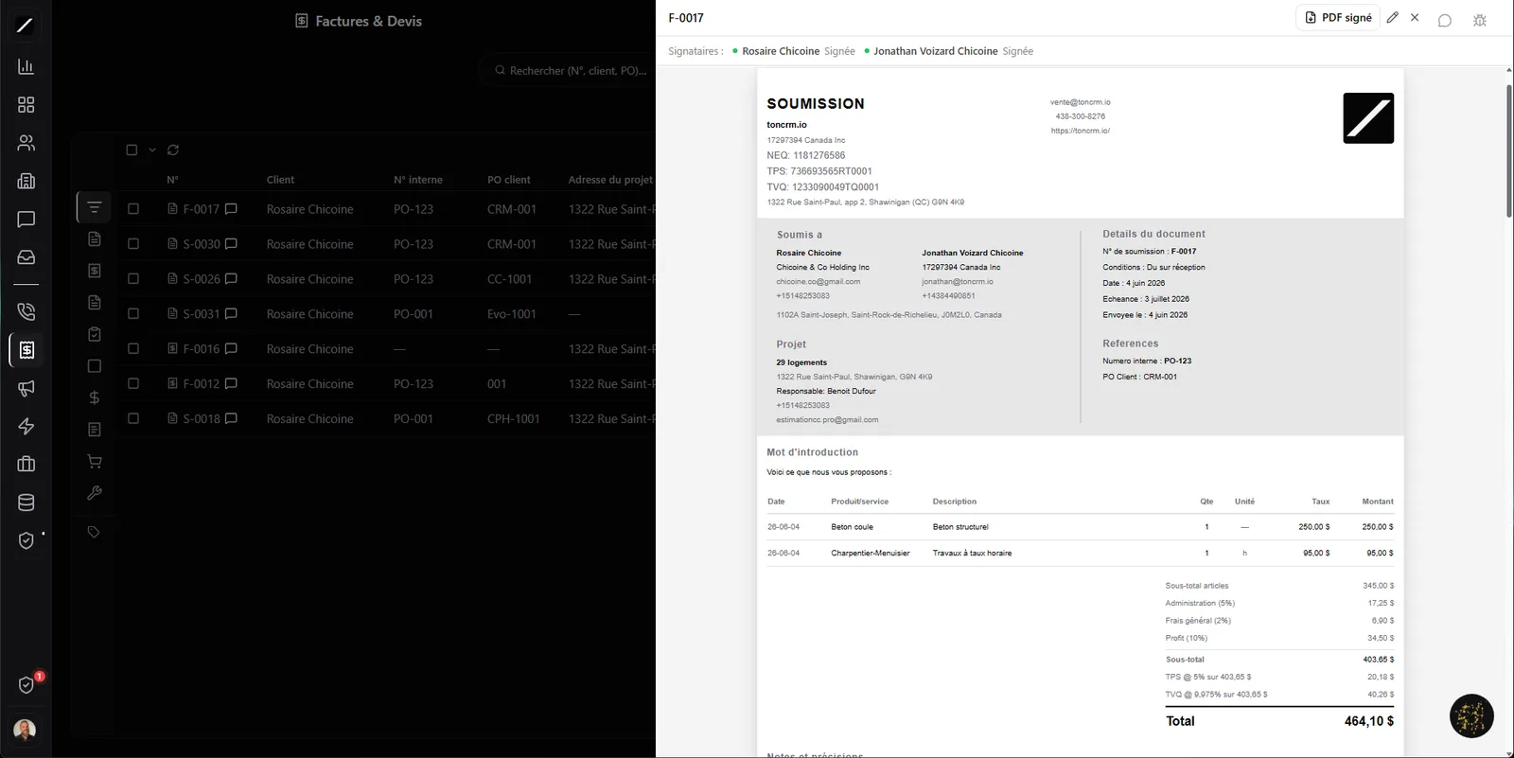Close the F-0017 document panel
The width and height of the screenshot is (1514, 758).
(x=1415, y=18)
